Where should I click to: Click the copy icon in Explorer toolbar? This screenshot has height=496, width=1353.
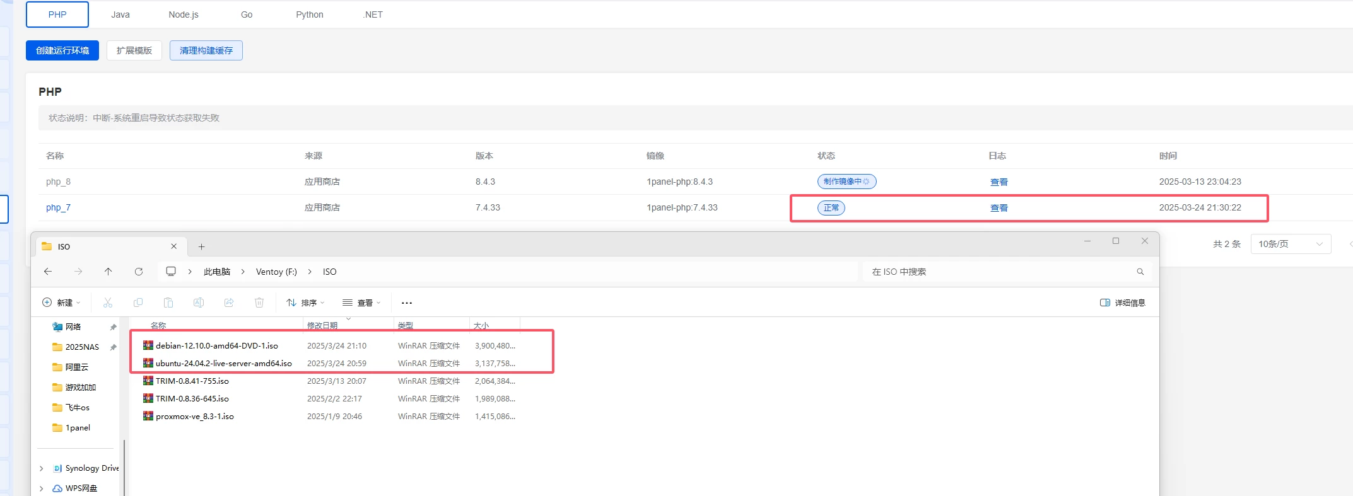pos(138,303)
